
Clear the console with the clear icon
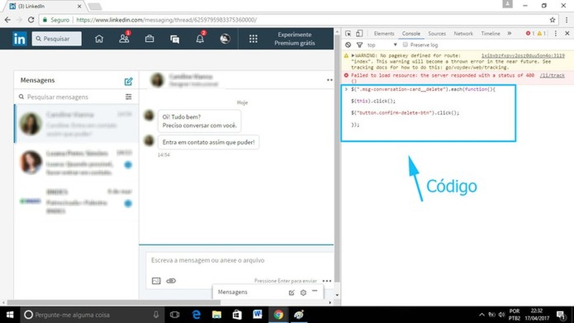348,45
